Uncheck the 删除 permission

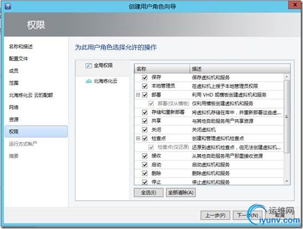pyautogui.click(x=145, y=174)
